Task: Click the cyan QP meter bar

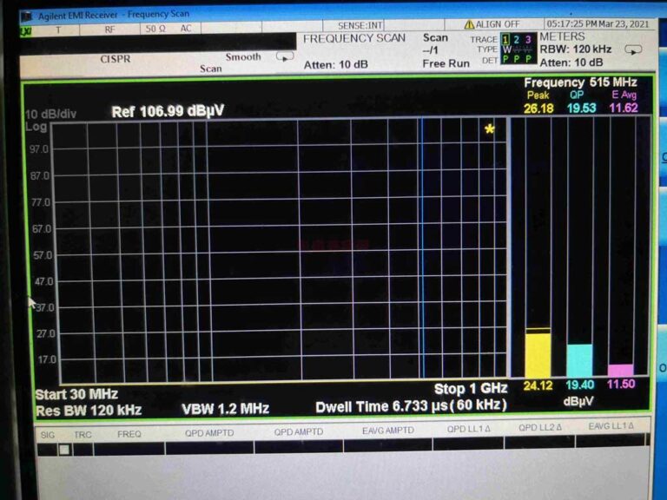Action: [x=579, y=359]
